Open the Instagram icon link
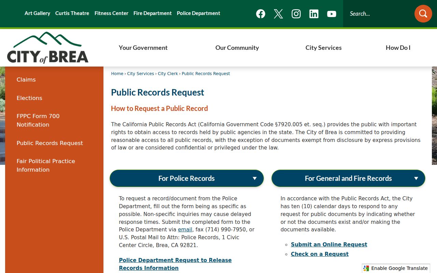This screenshot has width=437, height=273. [x=296, y=14]
